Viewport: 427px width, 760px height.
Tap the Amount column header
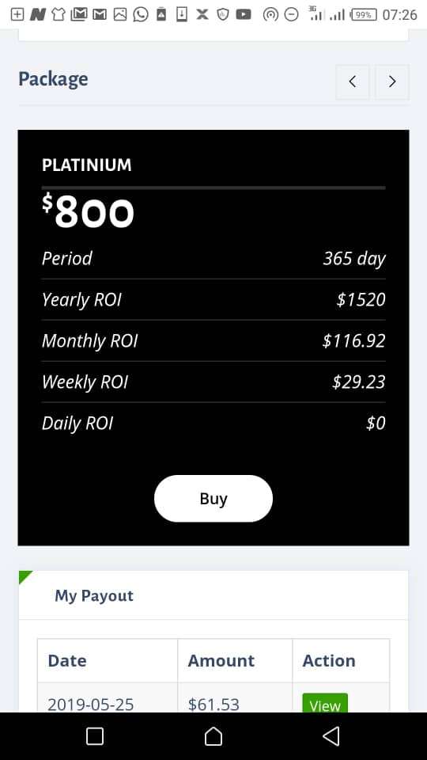coord(221,660)
